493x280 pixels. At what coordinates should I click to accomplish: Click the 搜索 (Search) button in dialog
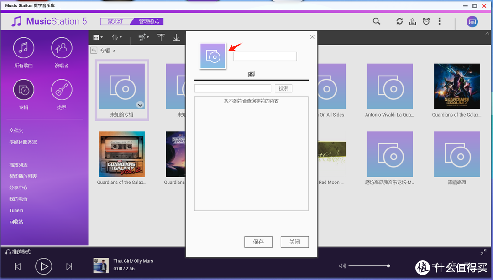pyautogui.click(x=283, y=88)
